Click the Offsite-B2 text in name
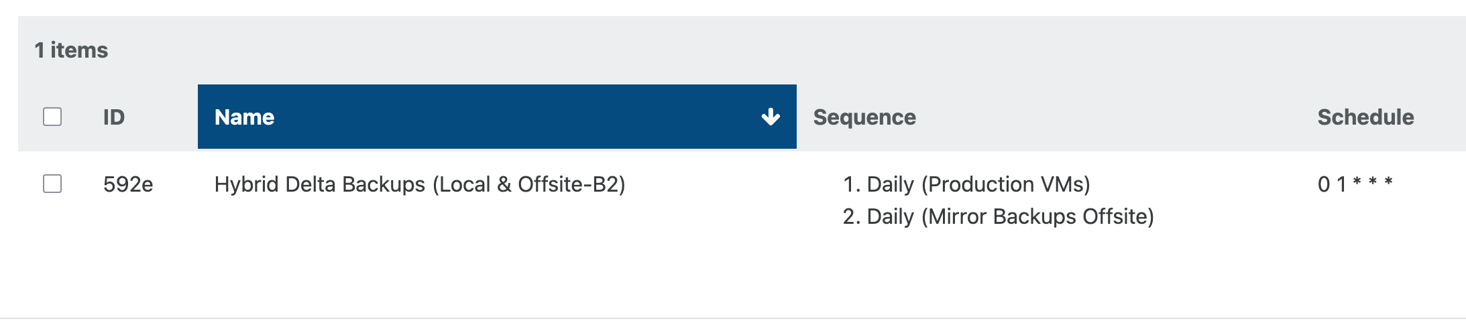This screenshot has height=323, width=1466. 569,184
